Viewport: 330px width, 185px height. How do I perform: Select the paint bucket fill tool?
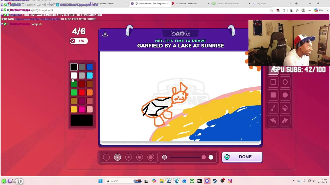[285, 108]
